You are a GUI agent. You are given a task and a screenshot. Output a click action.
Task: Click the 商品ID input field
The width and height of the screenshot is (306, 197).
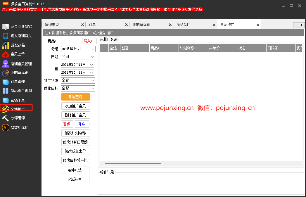click(71, 41)
